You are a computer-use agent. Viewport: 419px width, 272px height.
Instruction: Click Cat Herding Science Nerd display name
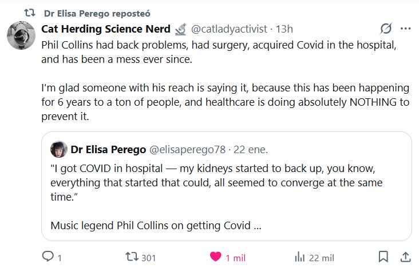pyautogui.click(x=106, y=29)
